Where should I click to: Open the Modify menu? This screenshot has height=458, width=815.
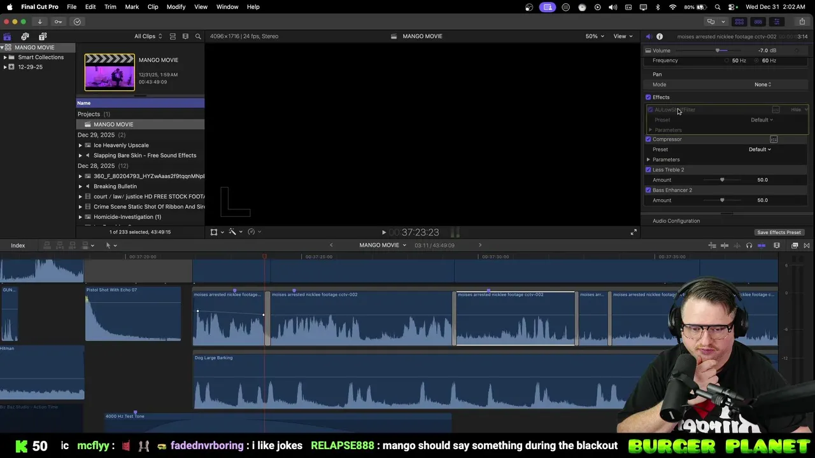pyautogui.click(x=176, y=6)
